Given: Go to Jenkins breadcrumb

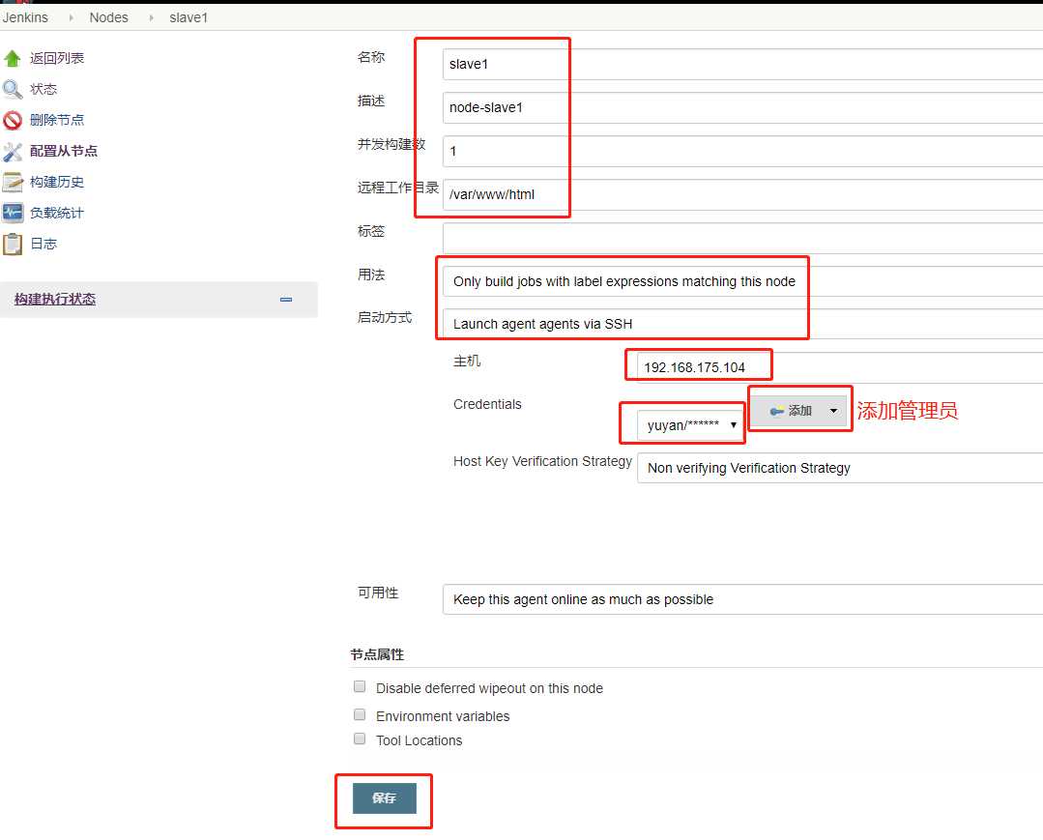Looking at the screenshot, I should pos(25,17).
